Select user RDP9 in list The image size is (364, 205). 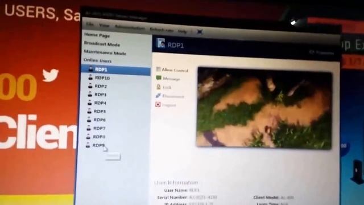click(98, 145)
